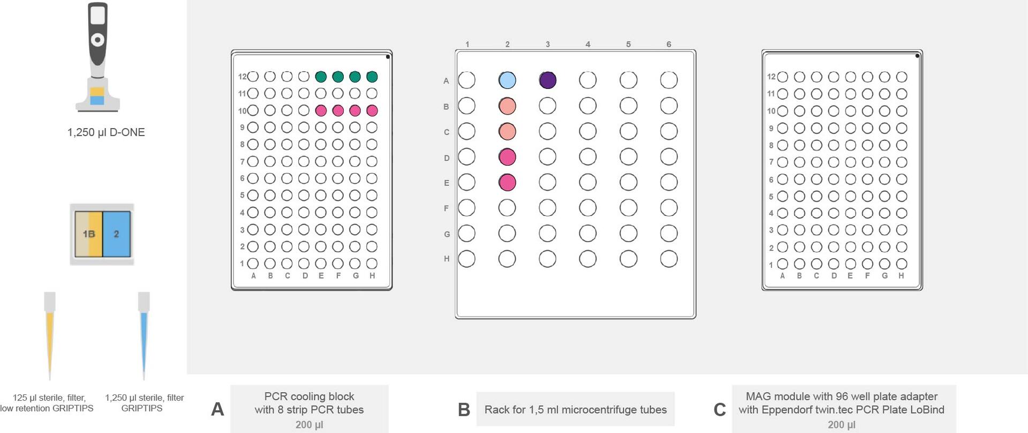Select pink well E10 in PCR cooling block

click(x=321, y=110)
